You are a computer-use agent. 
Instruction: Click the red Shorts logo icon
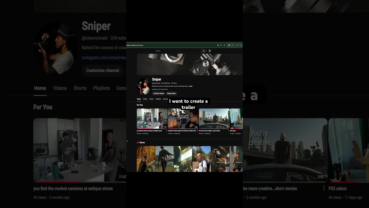[138, 143]
